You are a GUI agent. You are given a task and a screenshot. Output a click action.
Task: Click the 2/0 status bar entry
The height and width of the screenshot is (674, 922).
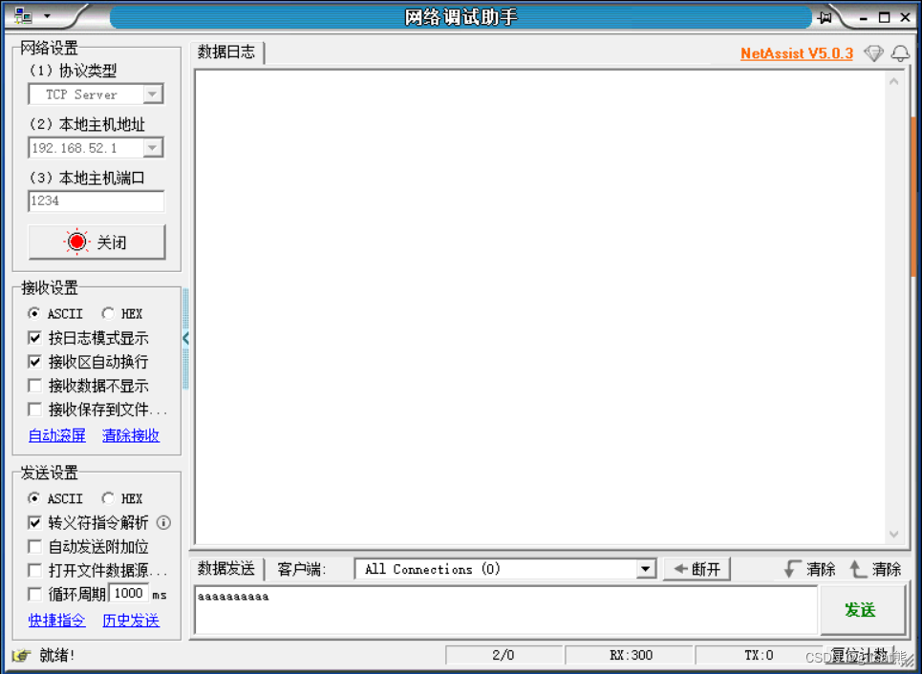pos(504,655)
